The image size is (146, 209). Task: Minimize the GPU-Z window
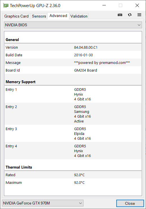[x=104, y=5]
